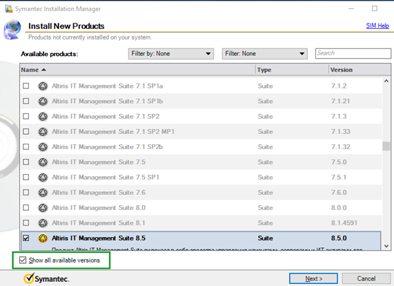Sort by the Type column header
This screenshot has height=286, width=394.
[292, 70]
